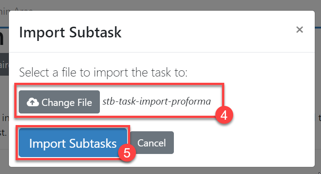This screenshot has width=321, height=174.
Task: Click the red step 4 badge
Action: pyautogui.click(x=224, y=115)
